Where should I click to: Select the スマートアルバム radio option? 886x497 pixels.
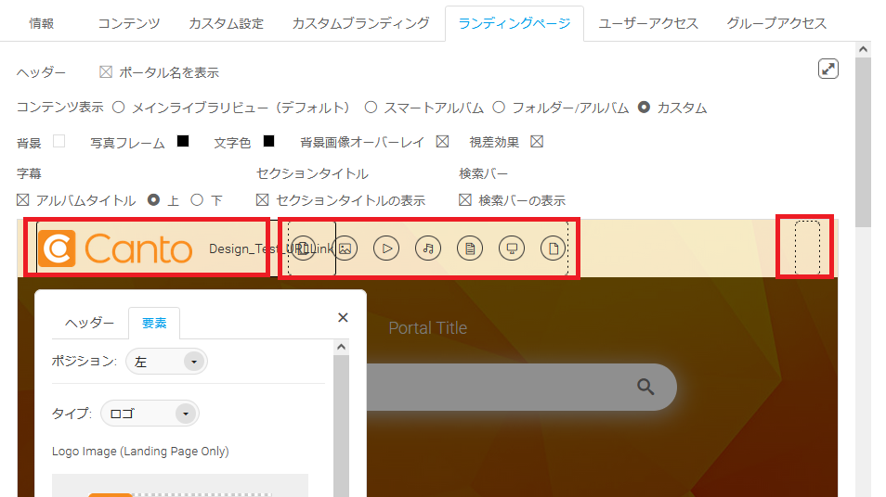(x=371, y=108)
